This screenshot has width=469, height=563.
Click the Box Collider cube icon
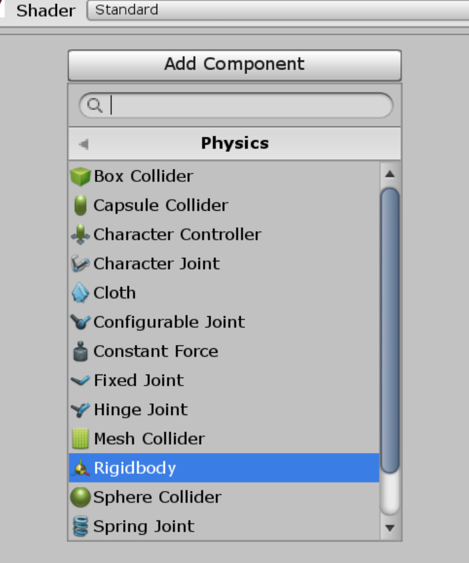[x=80, y=176]
